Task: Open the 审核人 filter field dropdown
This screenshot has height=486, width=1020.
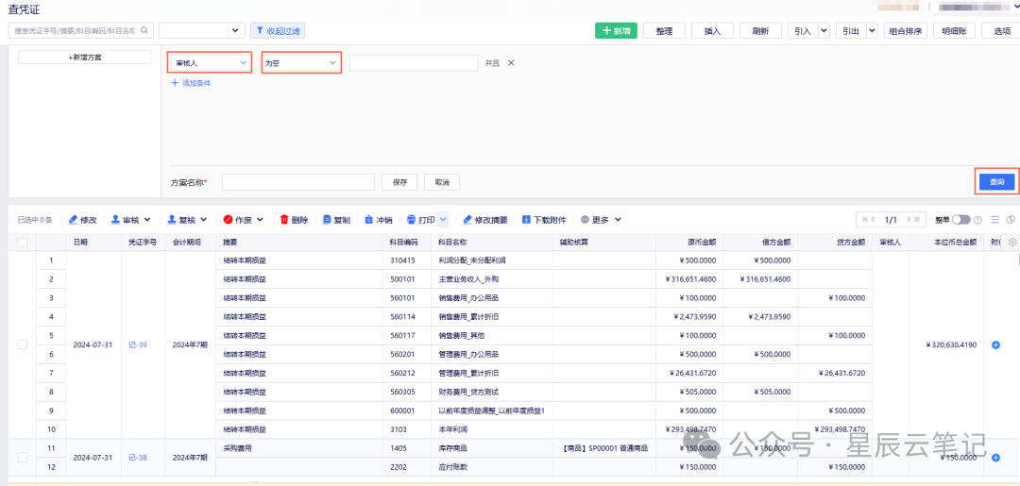Action: tap(210, 62)
